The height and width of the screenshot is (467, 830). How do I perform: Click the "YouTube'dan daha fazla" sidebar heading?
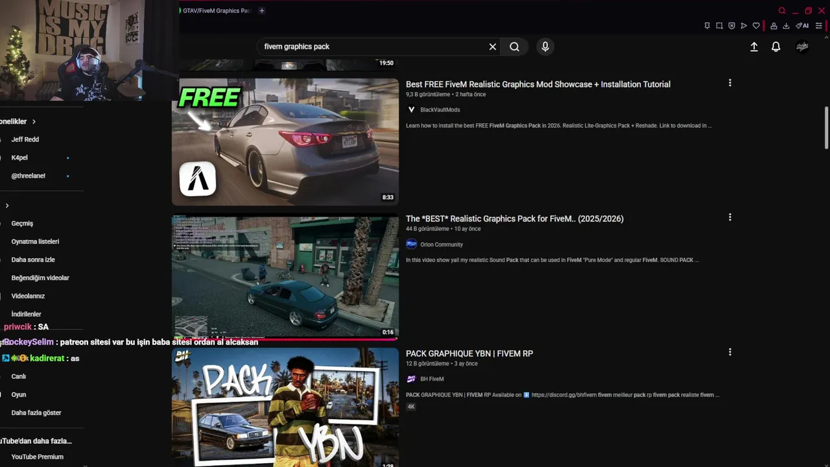[x=36, y=441]
